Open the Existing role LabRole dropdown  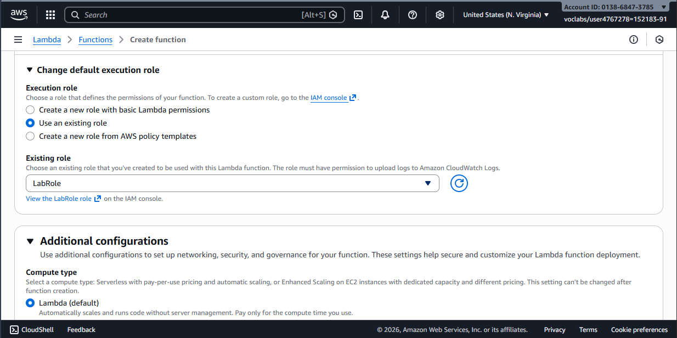tap(233, 183)
